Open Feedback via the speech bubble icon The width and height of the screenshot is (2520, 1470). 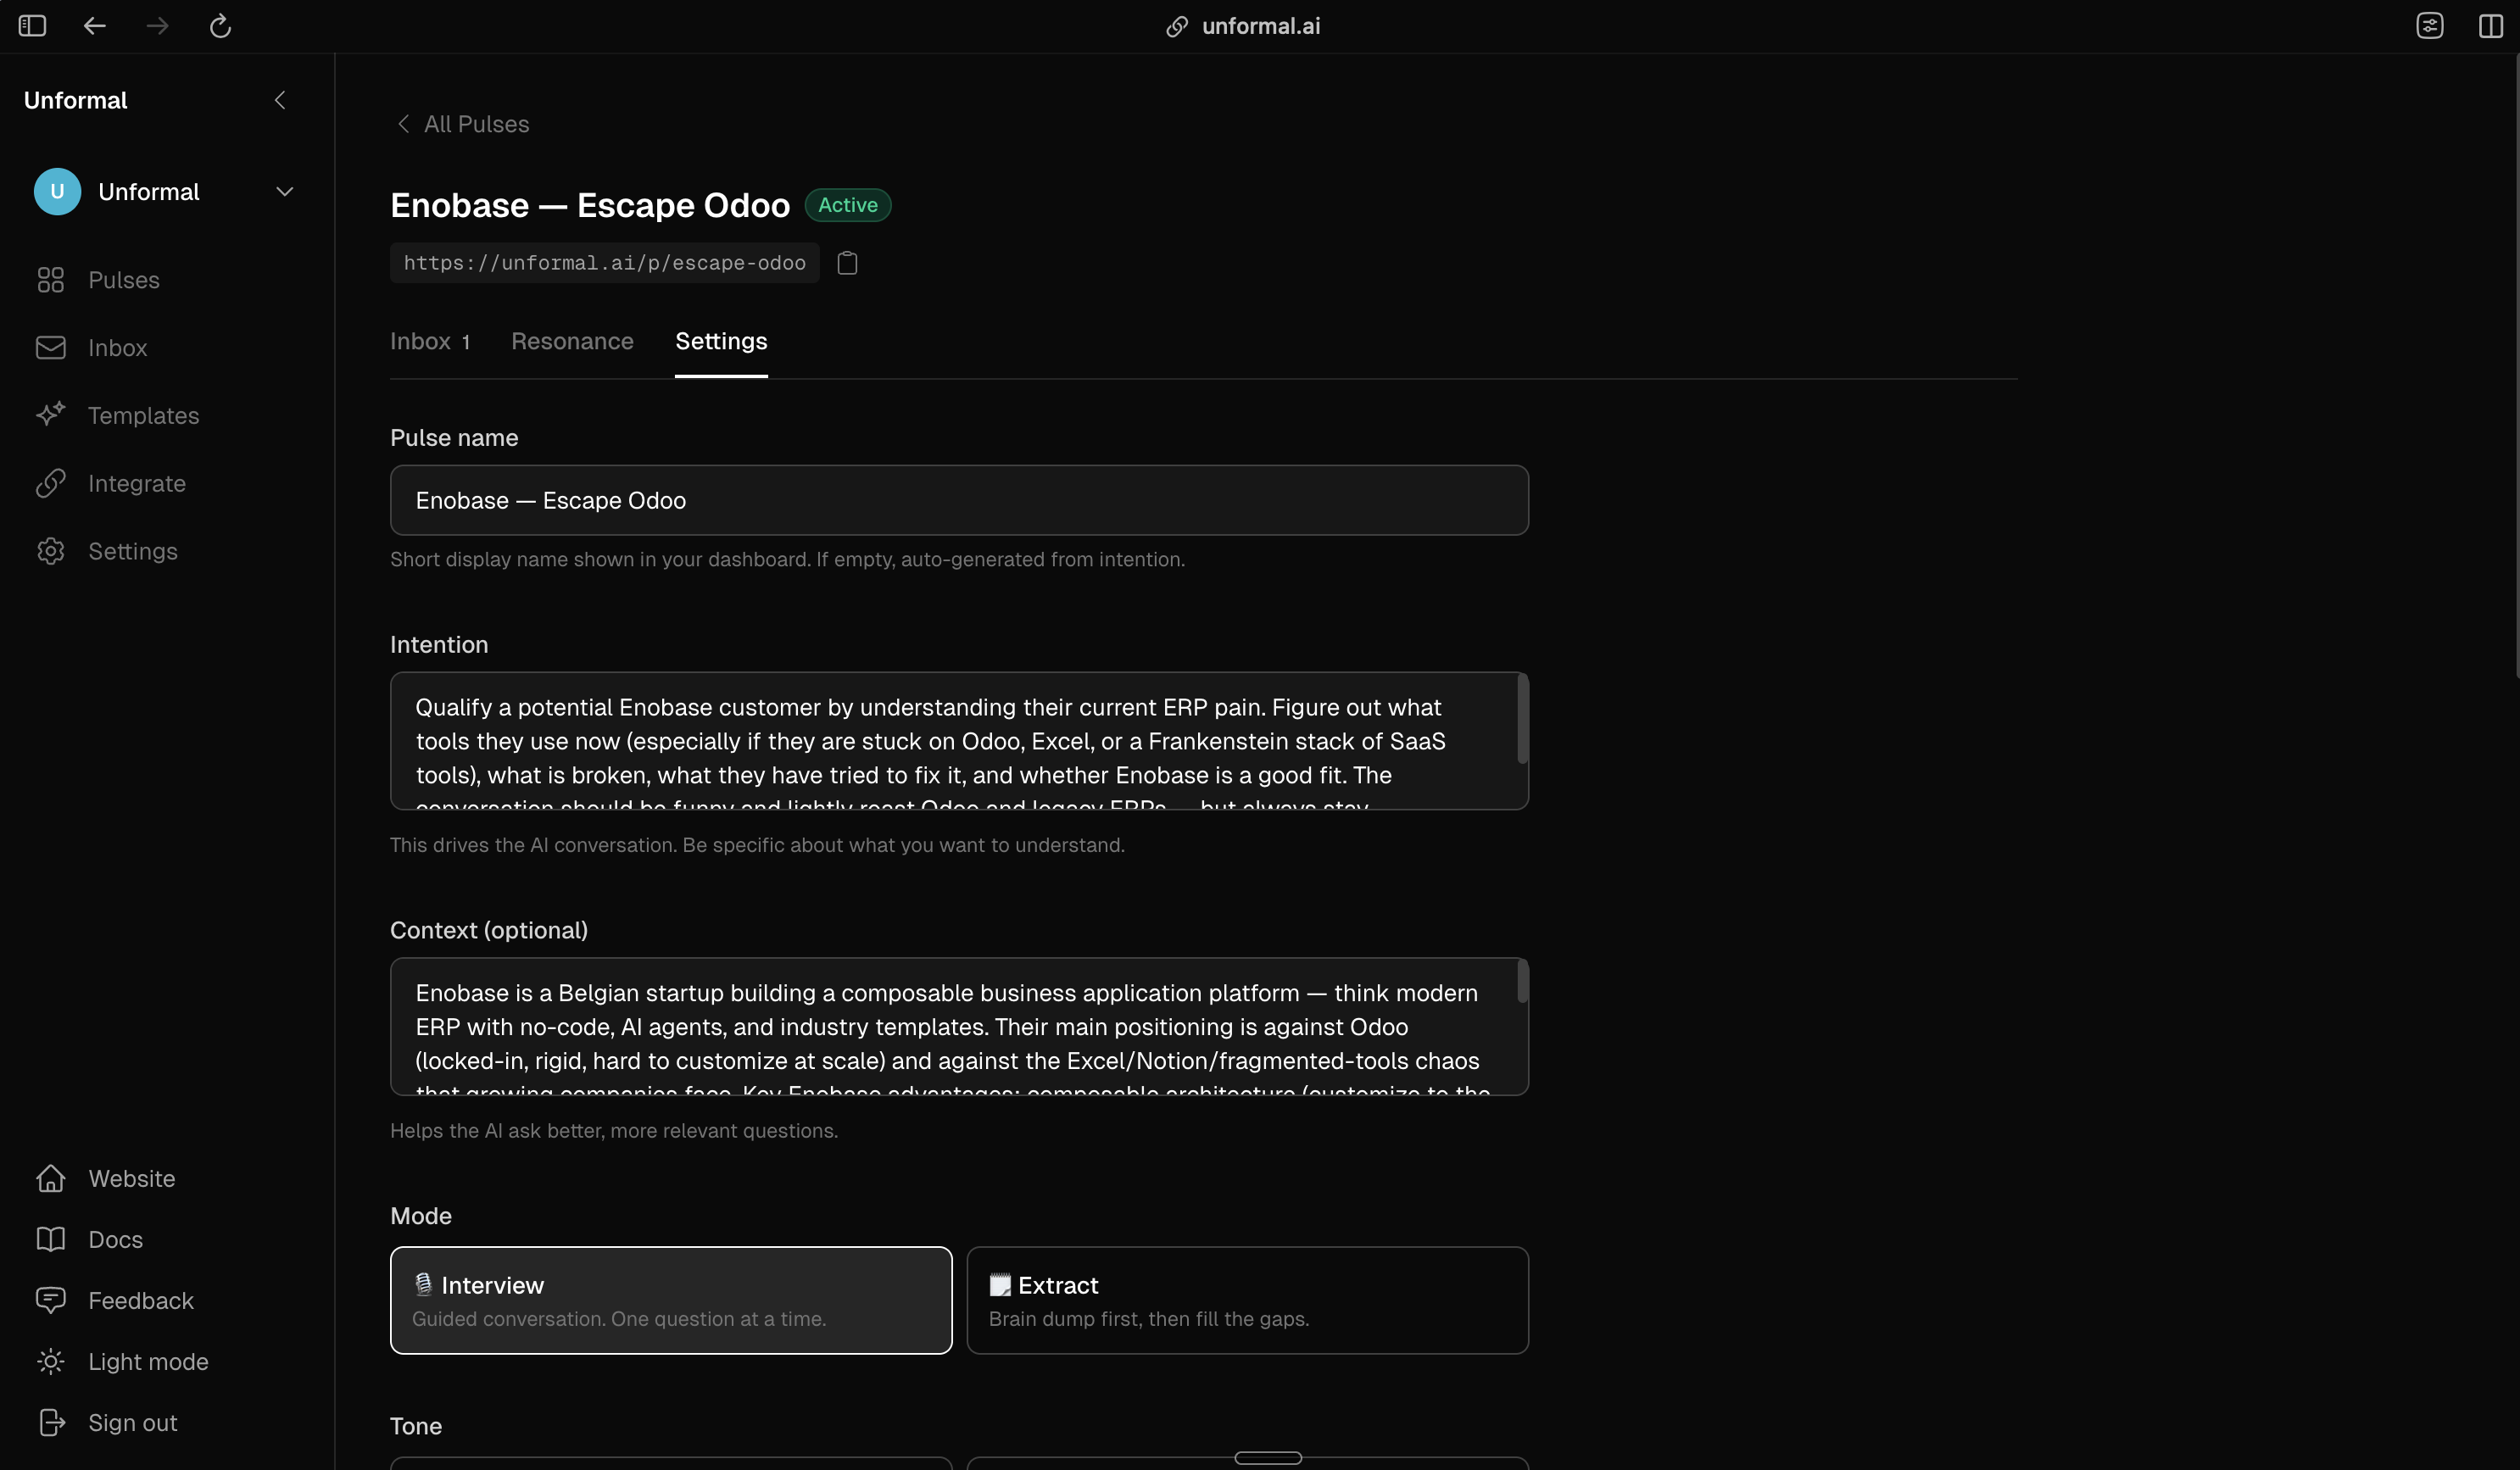tap(51, 1301)
